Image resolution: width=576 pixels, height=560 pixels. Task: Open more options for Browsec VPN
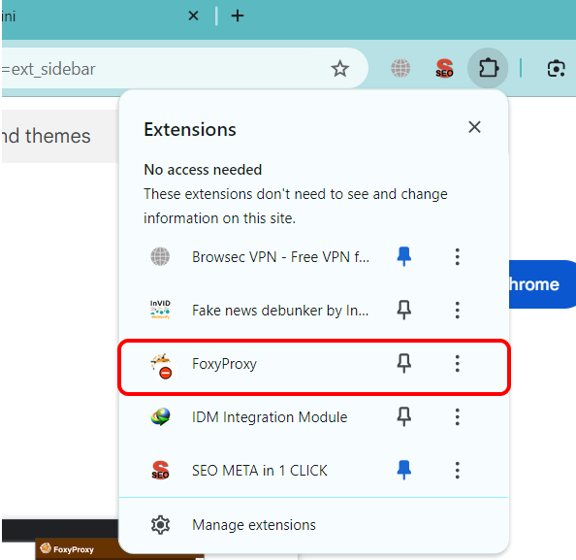coord(457,256)
